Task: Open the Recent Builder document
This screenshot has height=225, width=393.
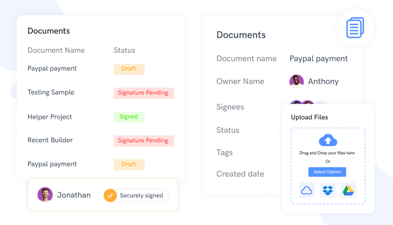Action: tap(50, 140)
